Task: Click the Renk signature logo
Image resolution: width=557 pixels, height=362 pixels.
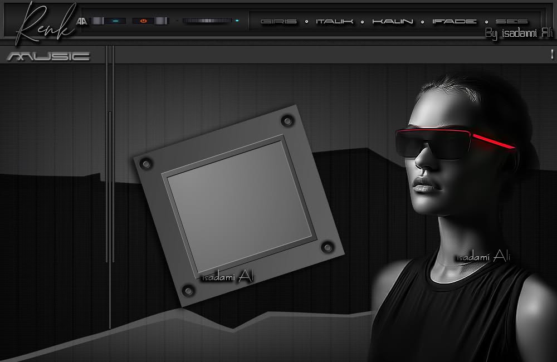Action: [x=45, y=23]
